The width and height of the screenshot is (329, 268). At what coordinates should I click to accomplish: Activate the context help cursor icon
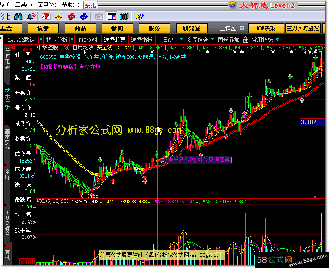click(x=139, y=16)
